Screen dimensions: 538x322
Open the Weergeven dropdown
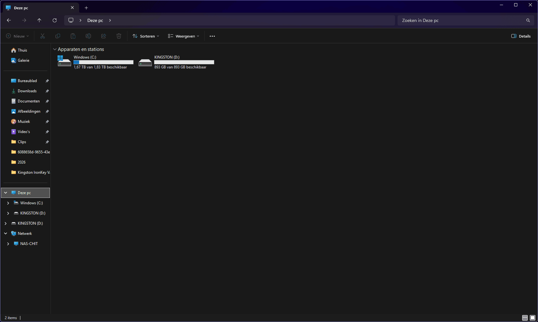pos(184,36)
